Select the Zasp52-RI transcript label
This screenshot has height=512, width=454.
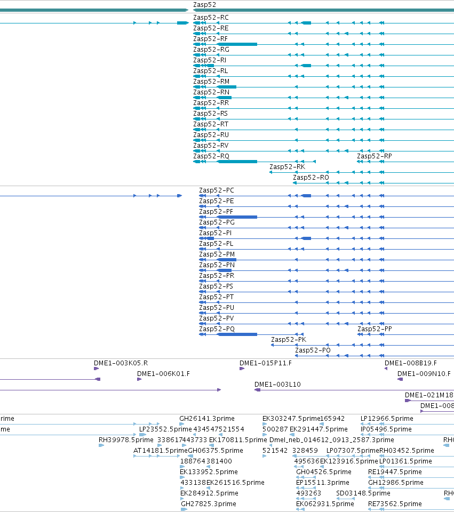pyautogui.click(x=210, y=60)
